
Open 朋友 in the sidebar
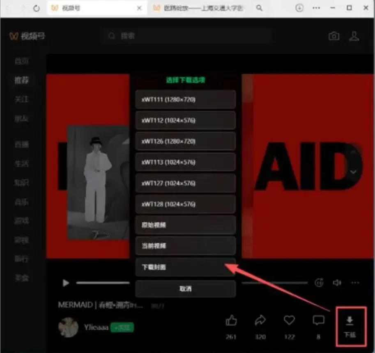[21, 118]
